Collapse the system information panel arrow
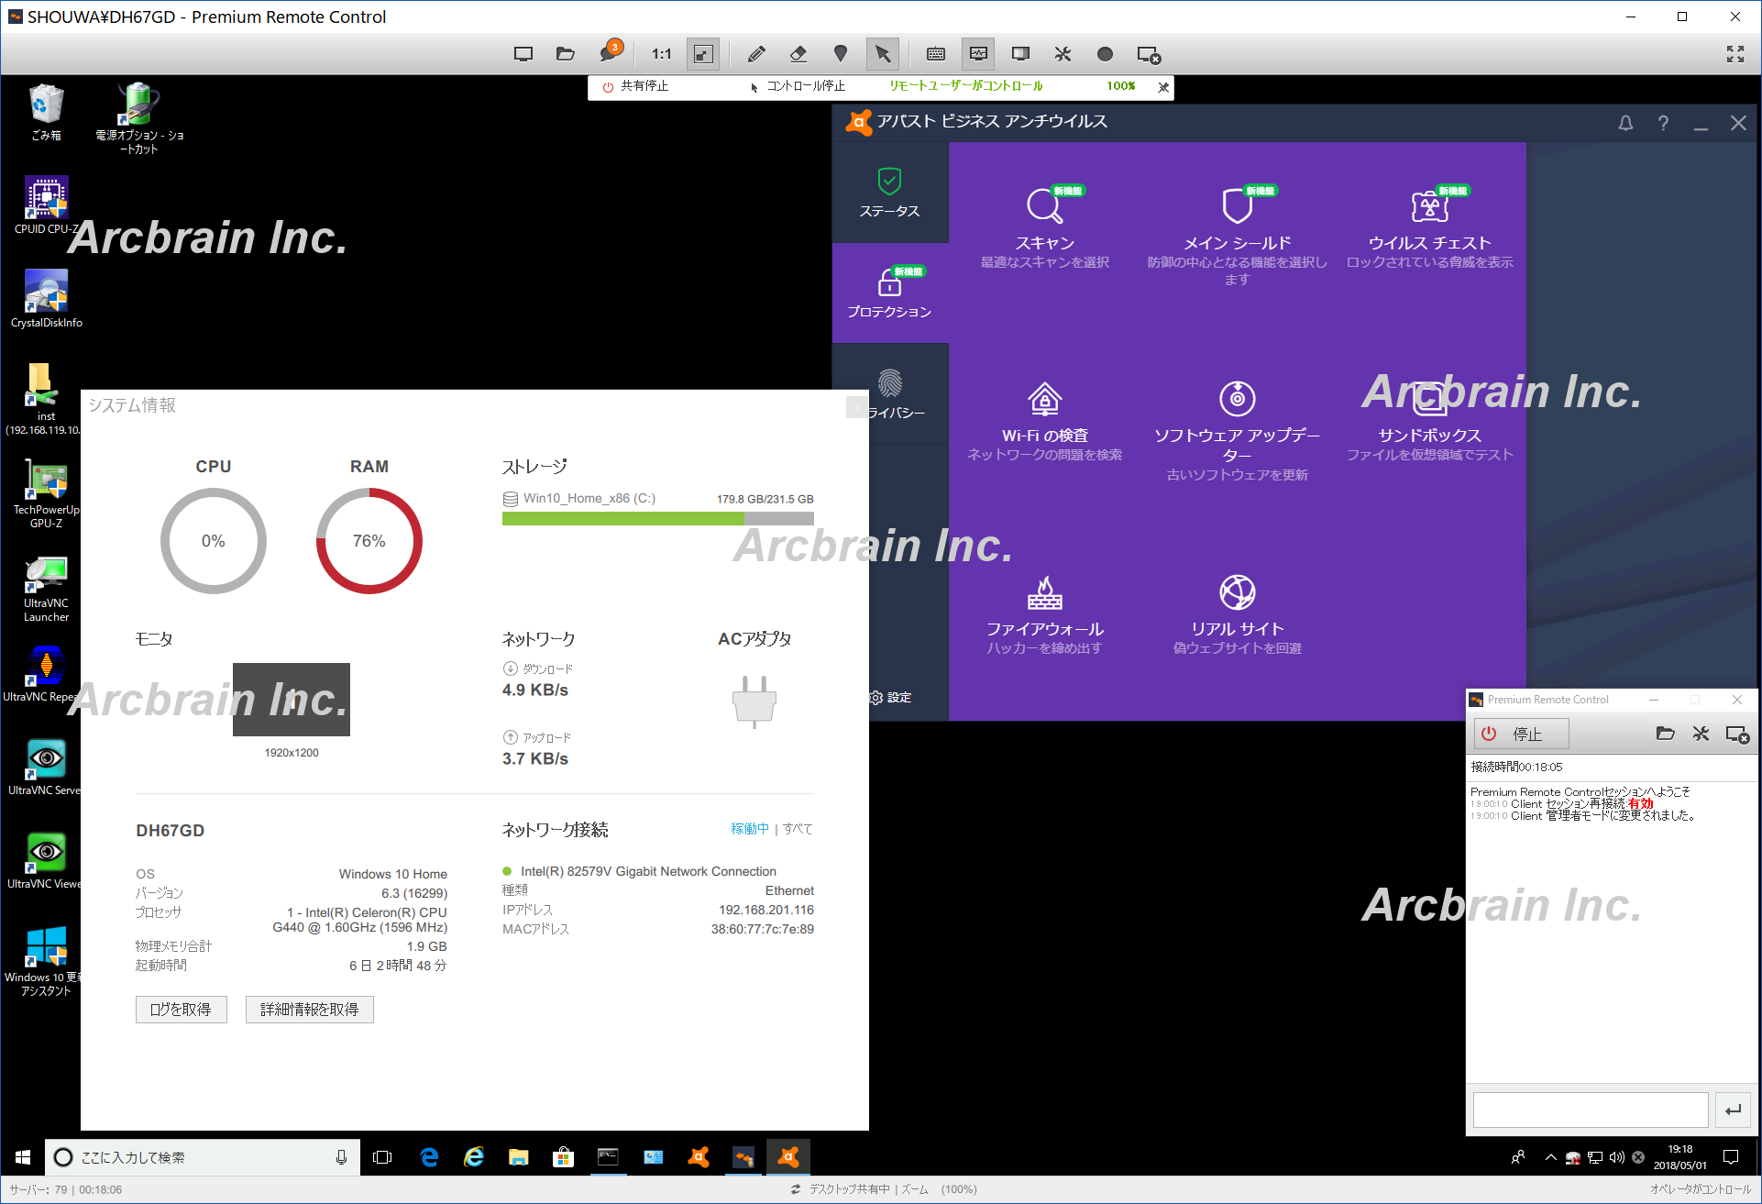This screenshot has height=1204, width=1762. pos(857,406)
